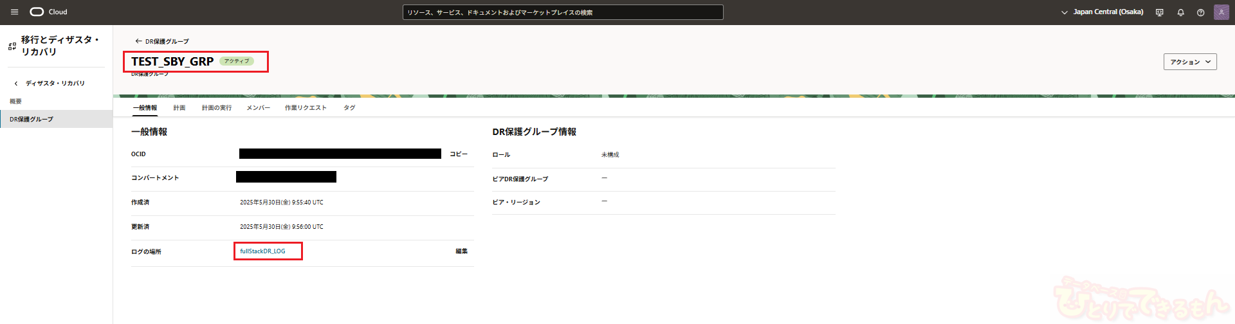Click the 移行とディザスタ・リカバリ service icon
This screenshot has width=1235, height=324.
click(12, 46)
